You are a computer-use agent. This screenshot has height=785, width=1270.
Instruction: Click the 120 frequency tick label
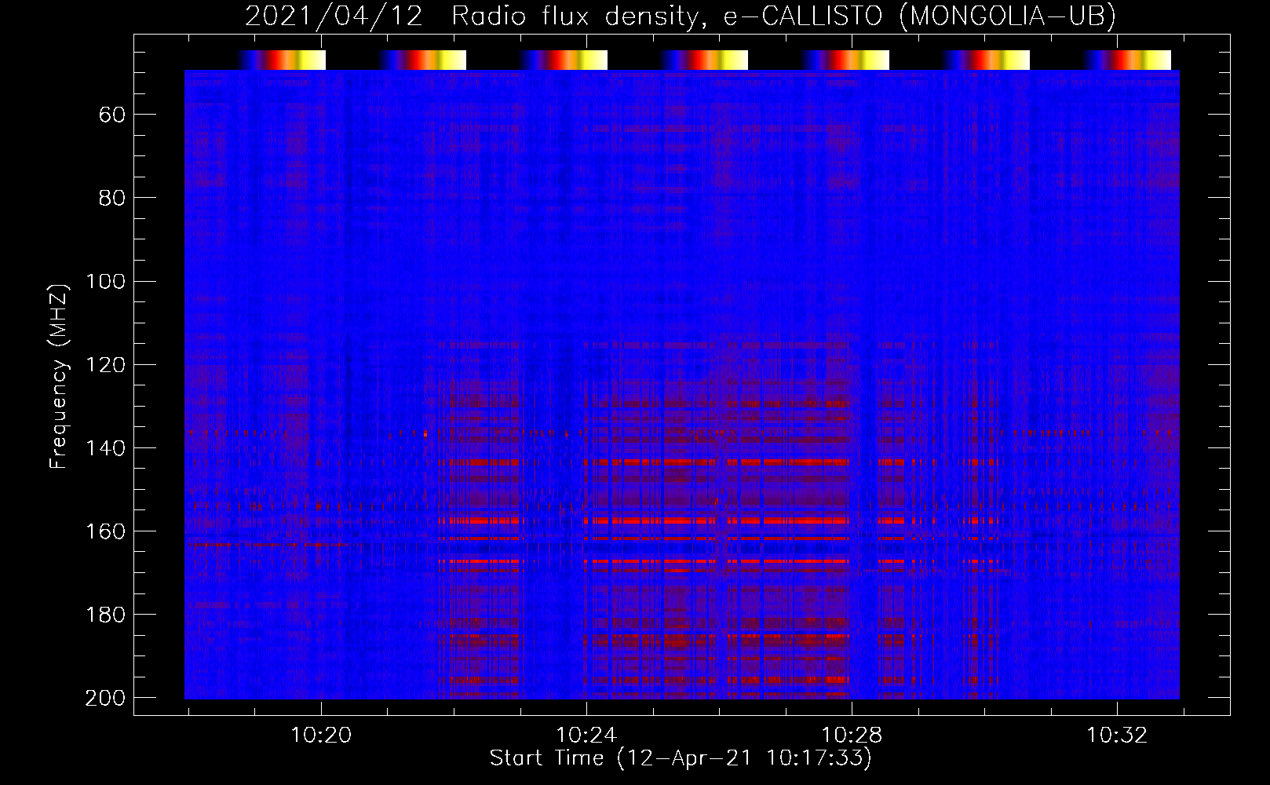click(105, 365)
